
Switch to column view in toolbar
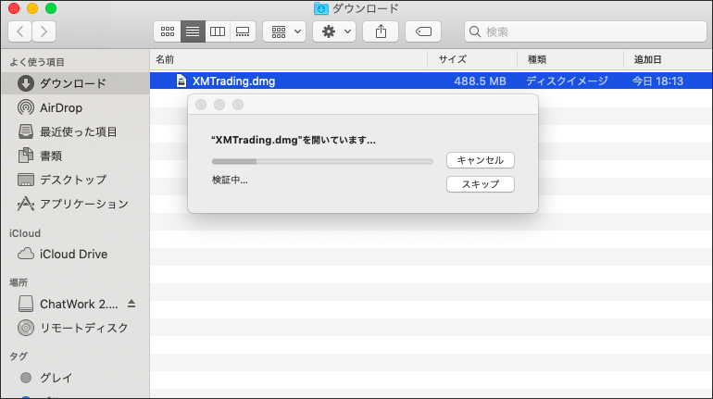pos(218,31)
